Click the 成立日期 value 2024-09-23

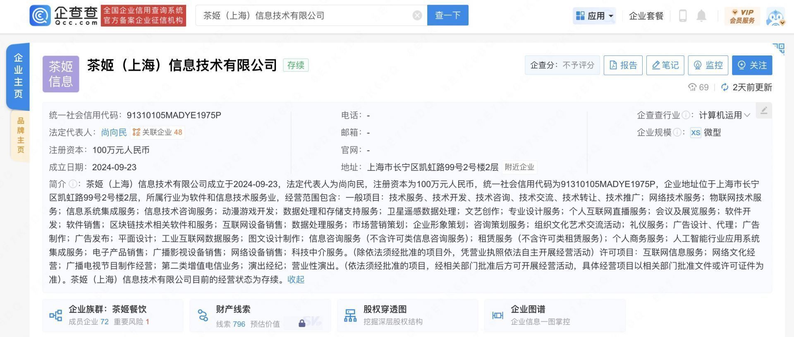(x=114, y=167)
